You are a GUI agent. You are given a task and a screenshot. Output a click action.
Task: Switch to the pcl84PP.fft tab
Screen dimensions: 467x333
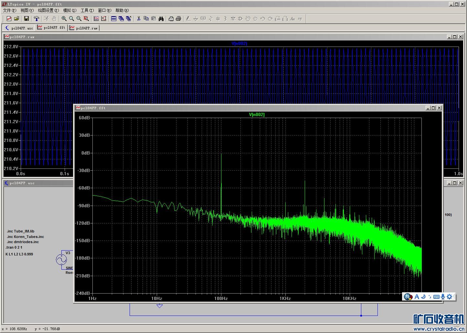coord(51,28)
